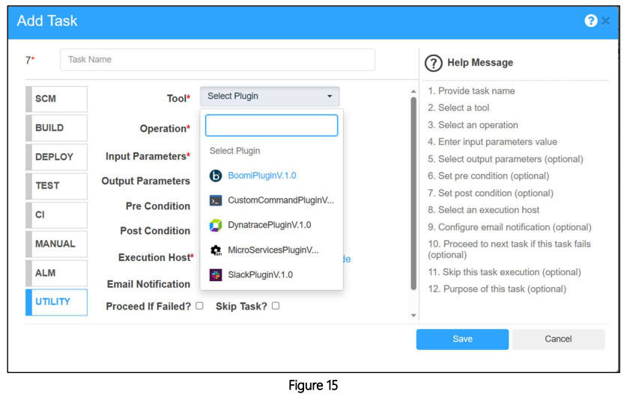Click the Boomi plugin icon

(216, 176)
